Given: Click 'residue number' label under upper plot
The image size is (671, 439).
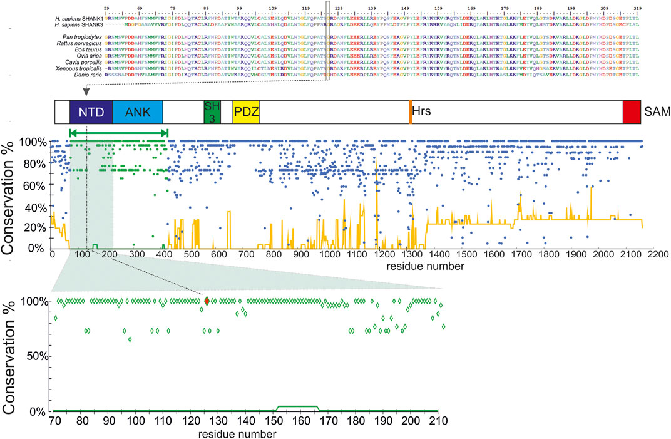Looking at the screenshot, I should point(426,266).
